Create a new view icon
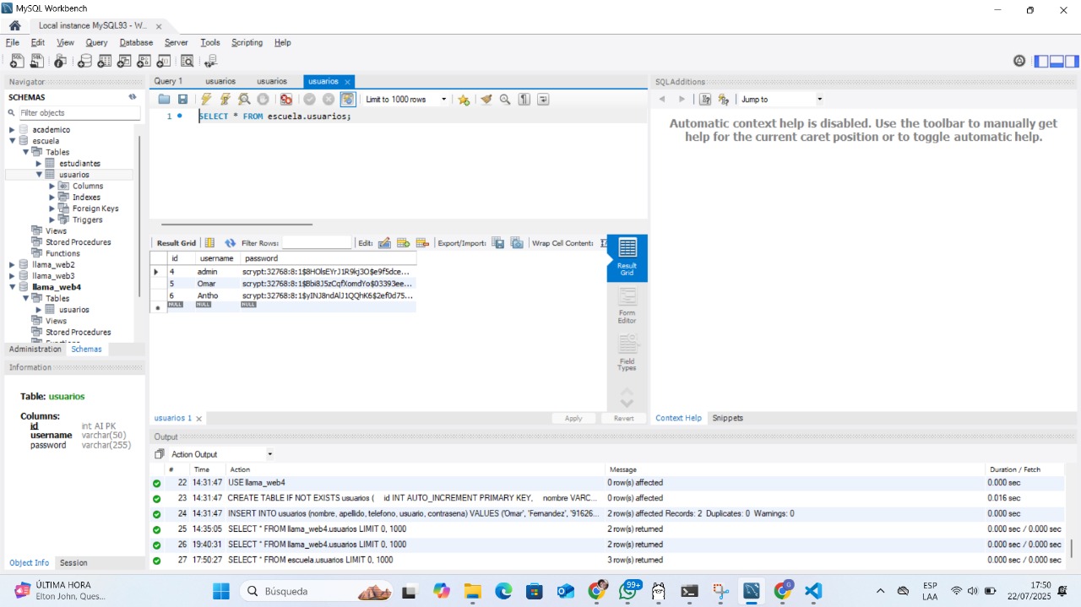This screenshot has width=1081, height=607. point(124,61)
